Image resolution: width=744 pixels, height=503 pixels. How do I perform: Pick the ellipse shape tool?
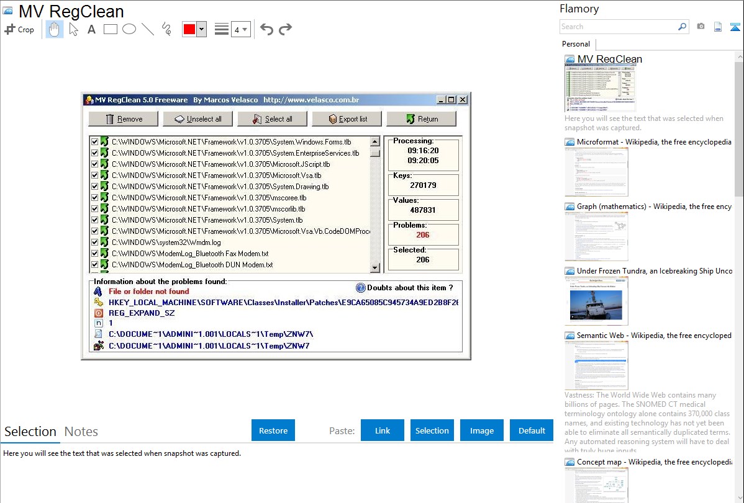pyautogui.click(x=129, y=29)
